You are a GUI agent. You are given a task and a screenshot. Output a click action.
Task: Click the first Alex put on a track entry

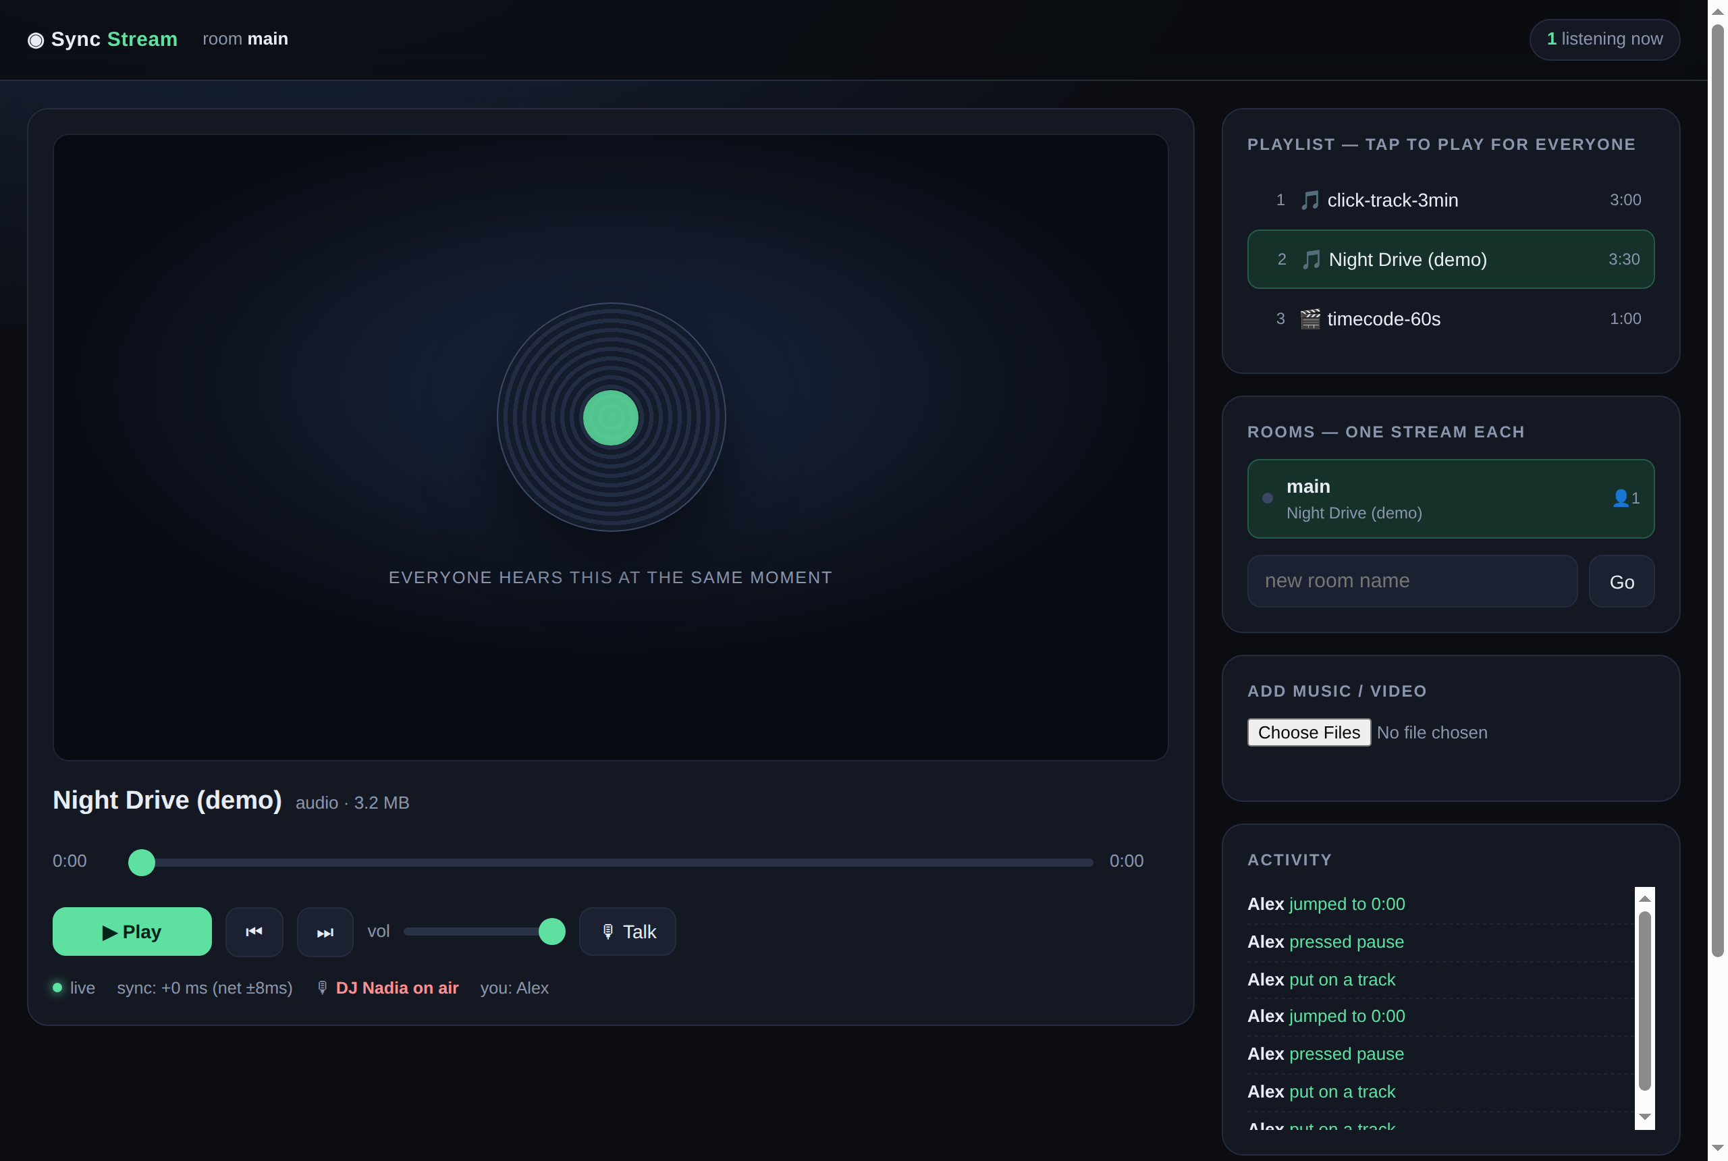1321,979
